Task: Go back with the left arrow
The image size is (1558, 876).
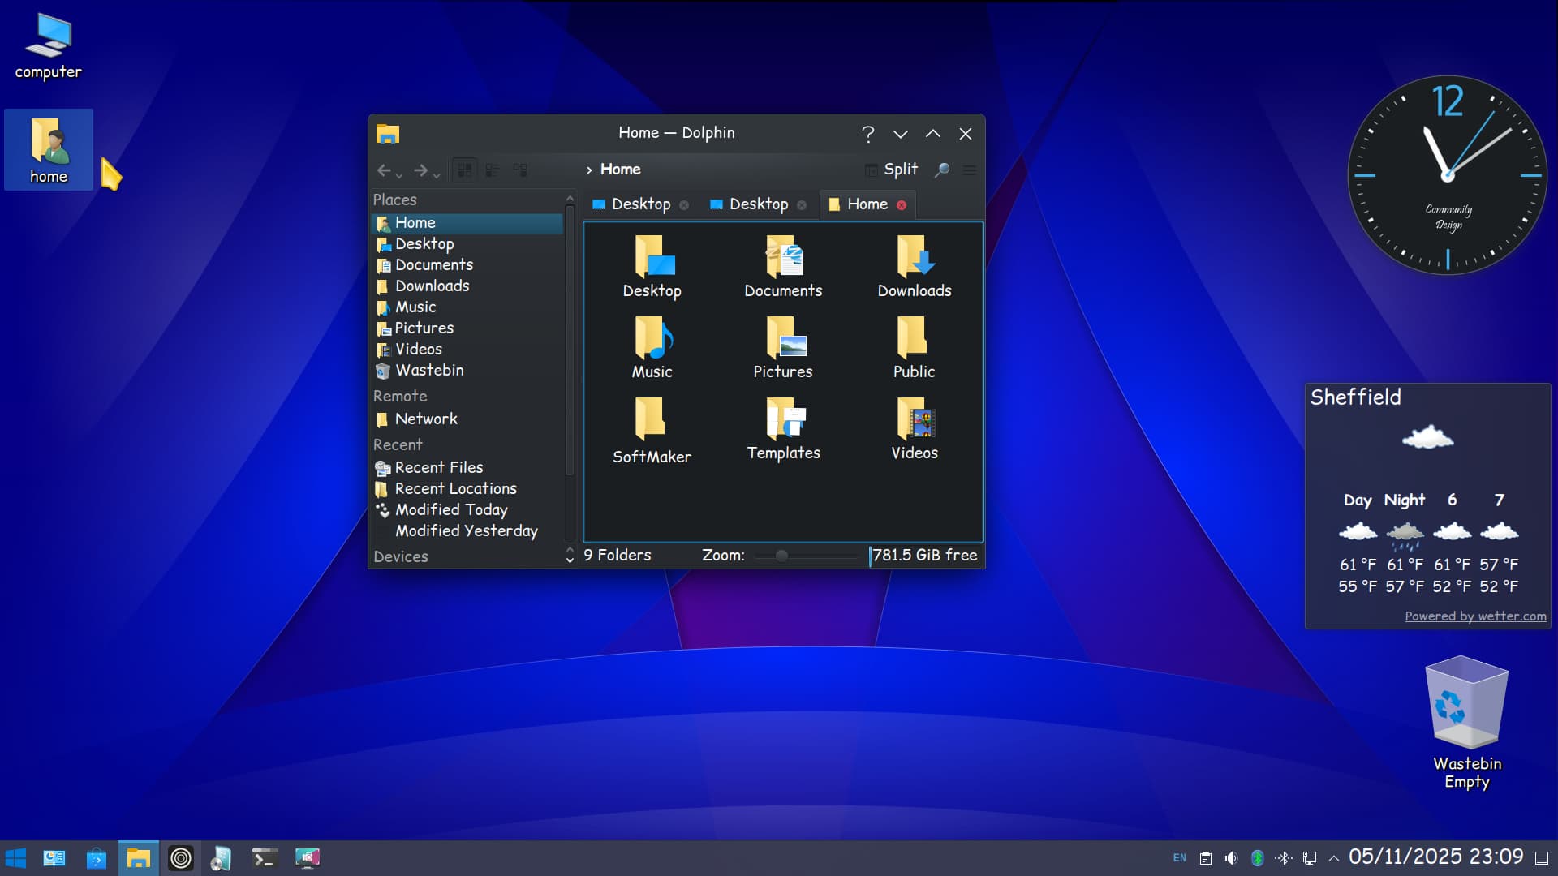Action: (x=384, y=170)
